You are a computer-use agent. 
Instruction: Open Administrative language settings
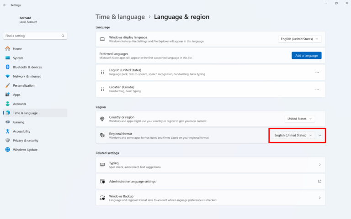(210, 181)
